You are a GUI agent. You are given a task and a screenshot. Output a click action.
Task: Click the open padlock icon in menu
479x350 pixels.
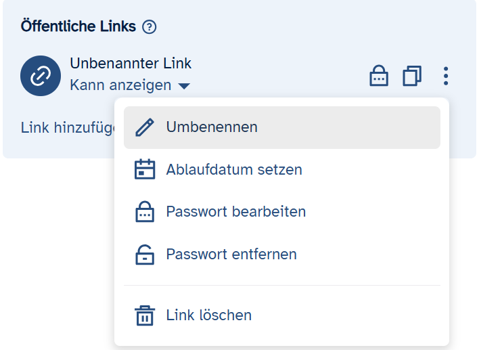pos(145,255)
